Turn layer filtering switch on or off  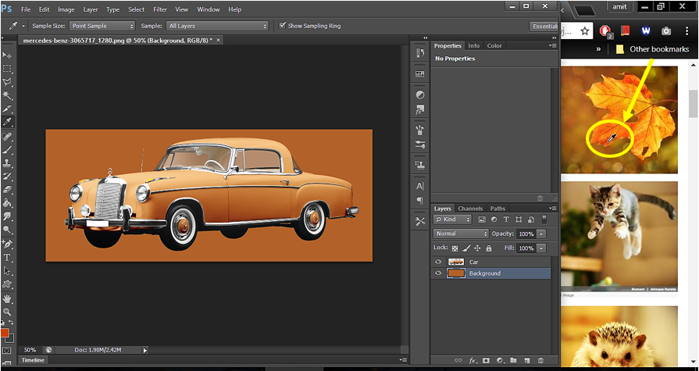pos(544,219)
